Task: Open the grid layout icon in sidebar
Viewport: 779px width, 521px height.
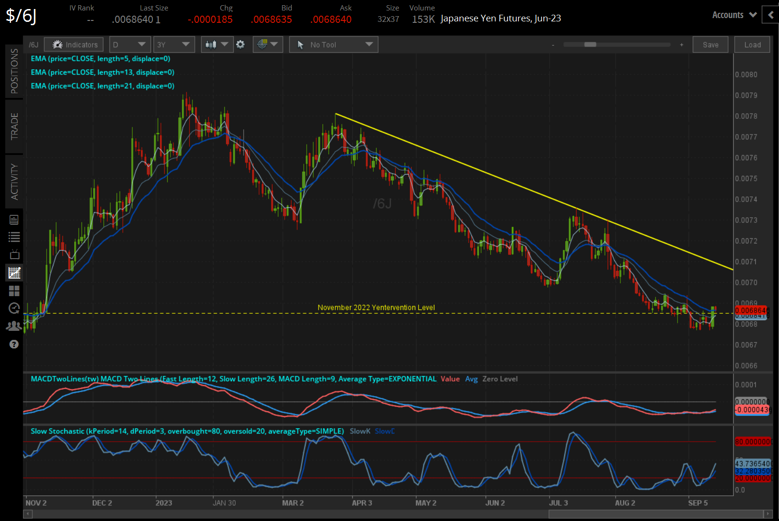Action: 14,291
